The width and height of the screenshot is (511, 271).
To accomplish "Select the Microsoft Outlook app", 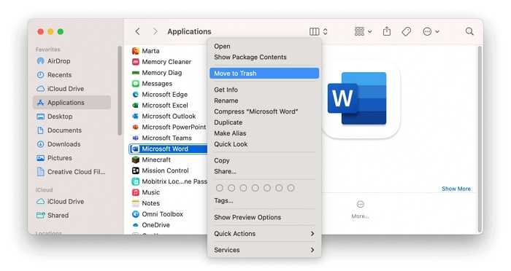I will (x=164, y=116).
